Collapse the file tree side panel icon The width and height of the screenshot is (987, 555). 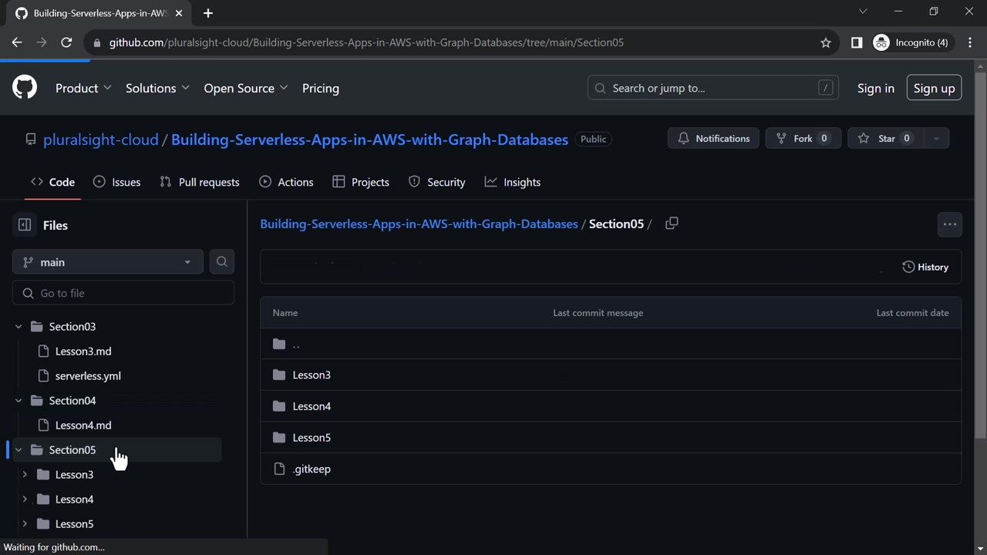point(25,225)
